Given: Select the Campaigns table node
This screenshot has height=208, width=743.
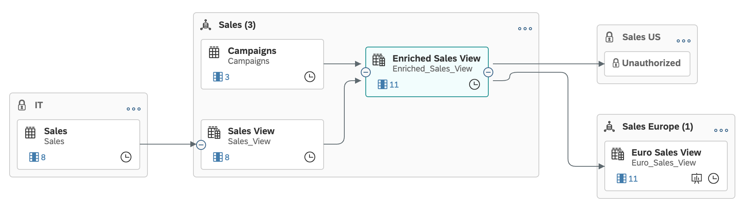Looking at the screenshot, I should click(262, 64).
